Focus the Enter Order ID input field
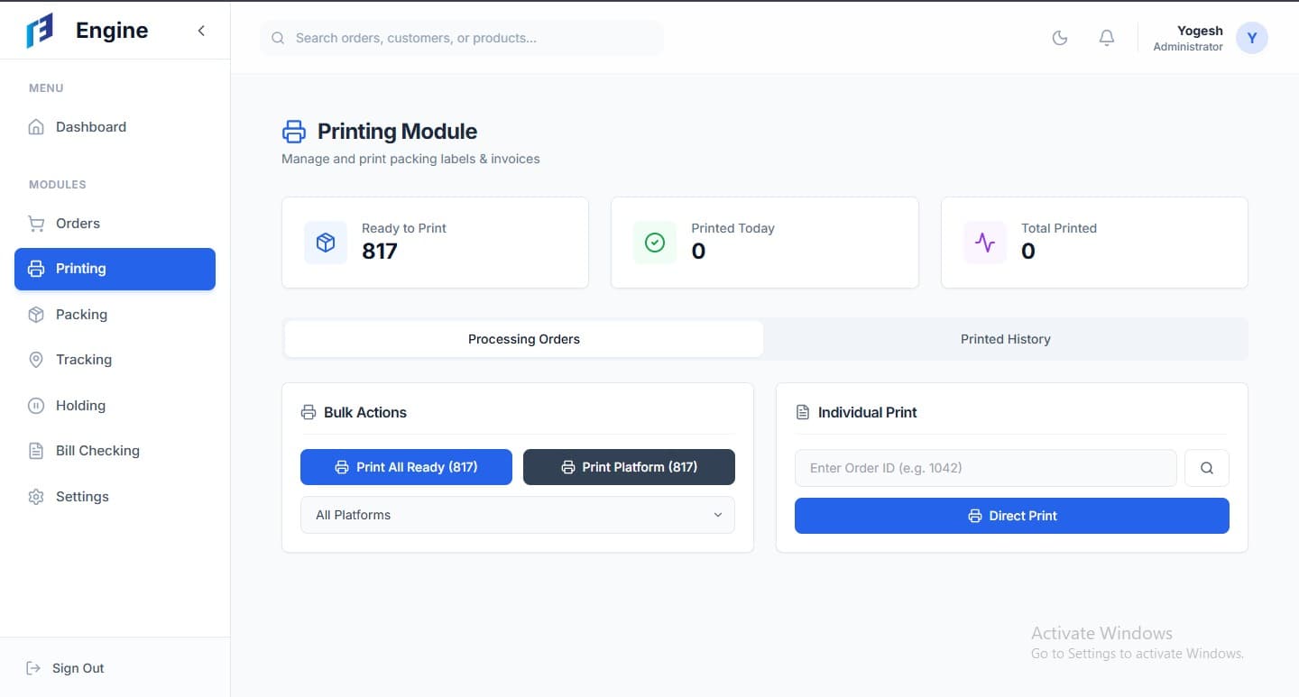The height and width of the screenshot is (697, 1299). [x=985, y=468]
